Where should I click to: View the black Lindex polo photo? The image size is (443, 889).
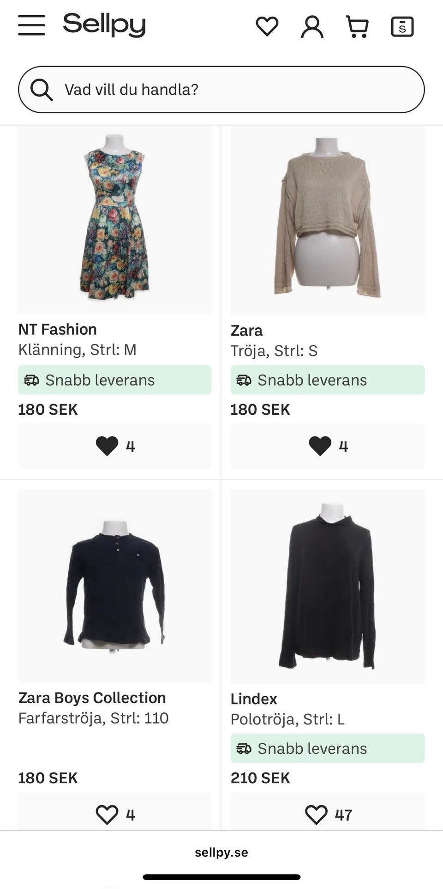328,586
